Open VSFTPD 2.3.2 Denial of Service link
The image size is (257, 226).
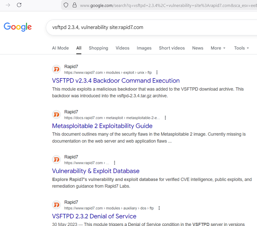(x=94, y=216)
